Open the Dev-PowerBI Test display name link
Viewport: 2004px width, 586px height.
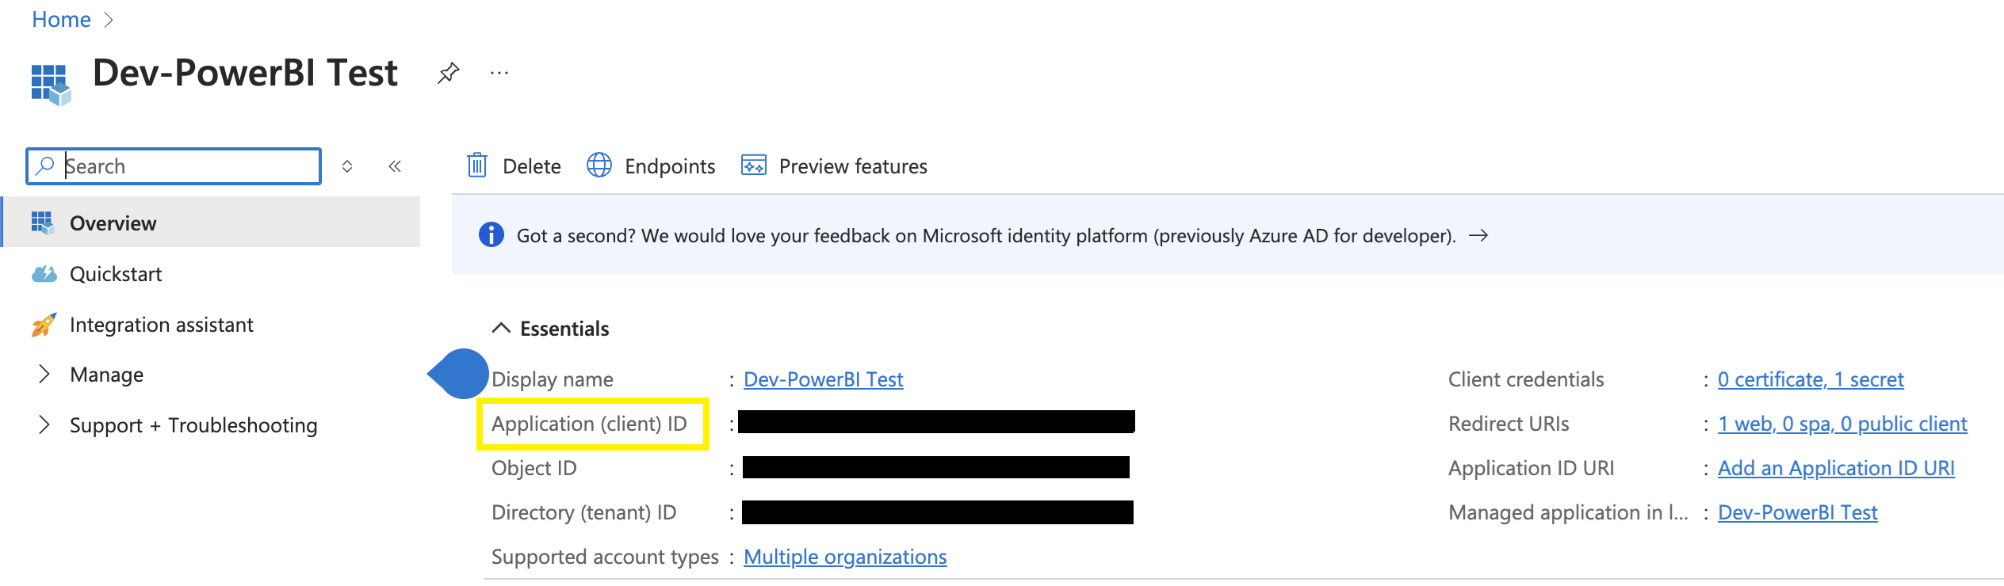coord(823,380)
